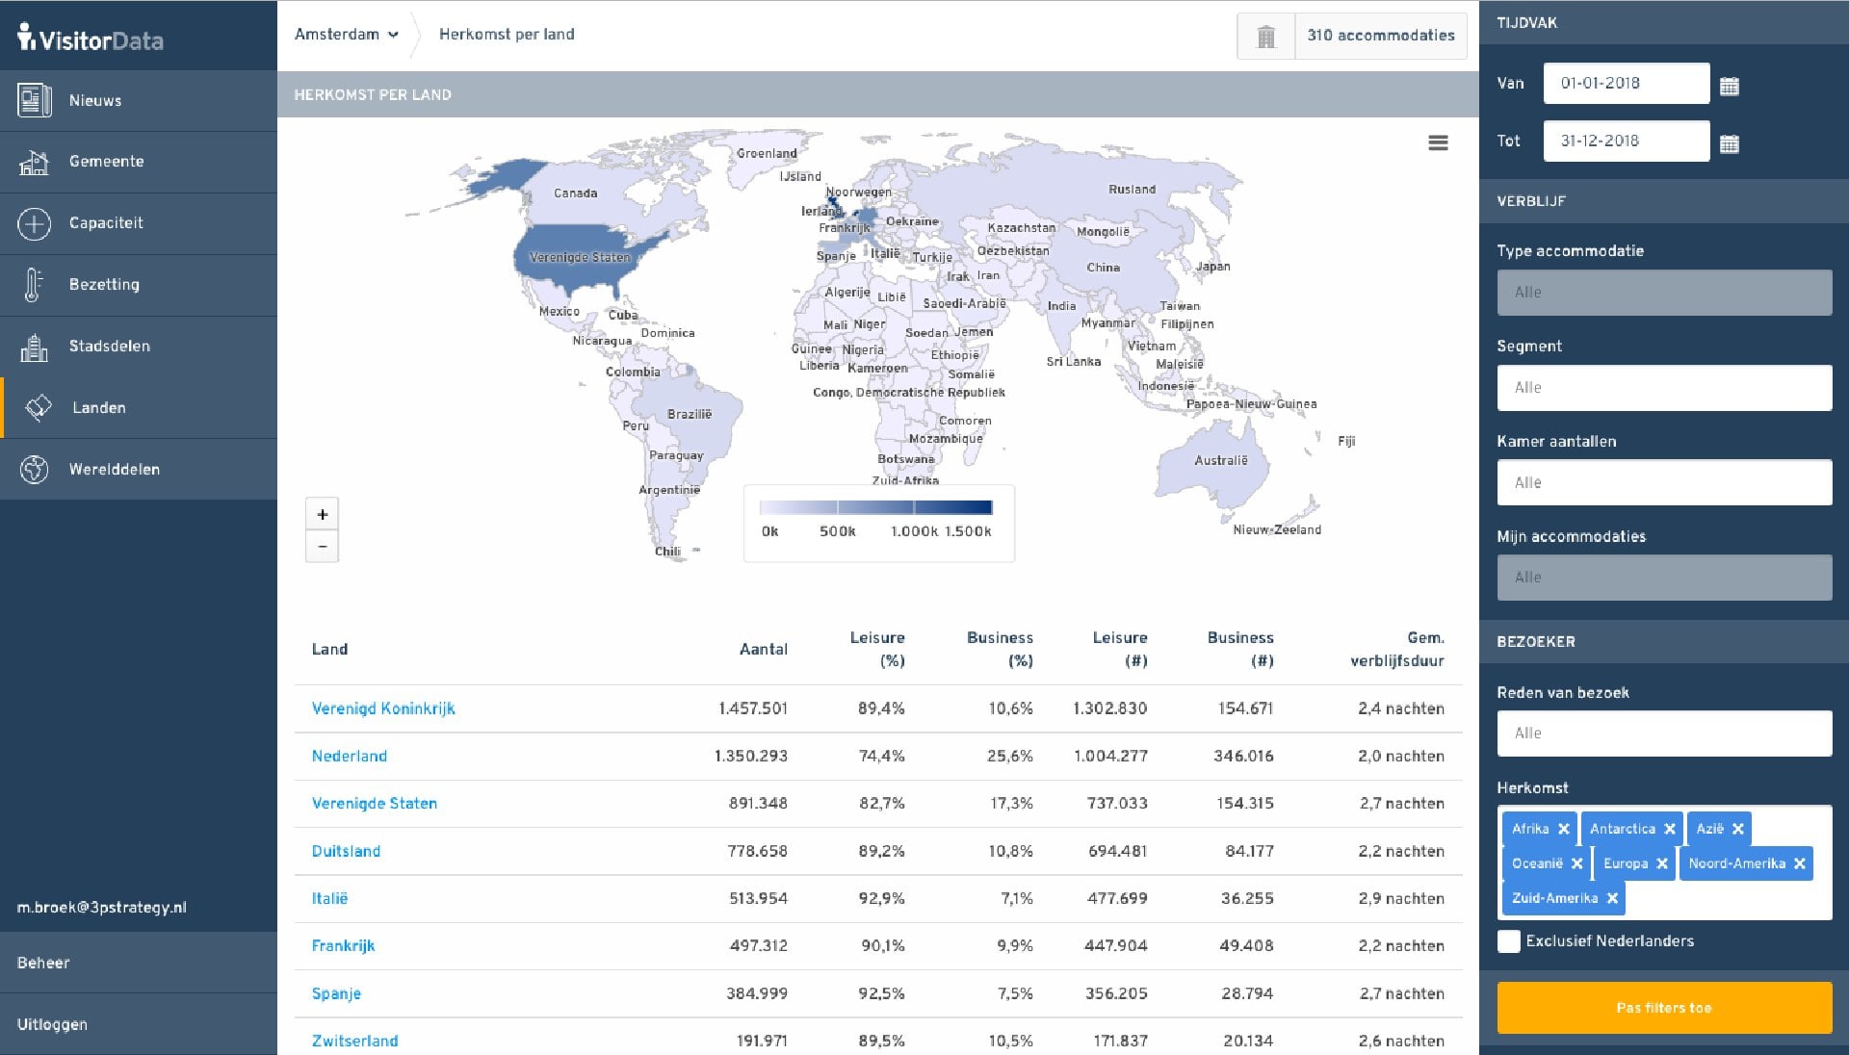Remove the Noord-Amerika filter tag
Viewport: 1849px width, 1055px height.
(1800, 863)
